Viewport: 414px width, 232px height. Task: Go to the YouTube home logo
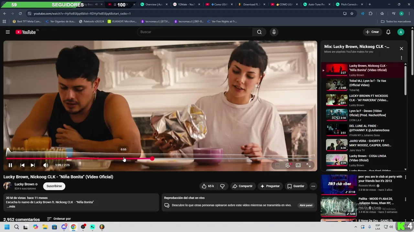tap(26, 32)
